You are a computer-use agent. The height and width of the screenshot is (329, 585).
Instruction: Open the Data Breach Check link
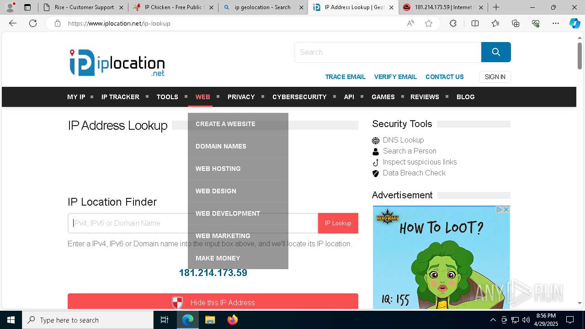click(x=414, y=173)
